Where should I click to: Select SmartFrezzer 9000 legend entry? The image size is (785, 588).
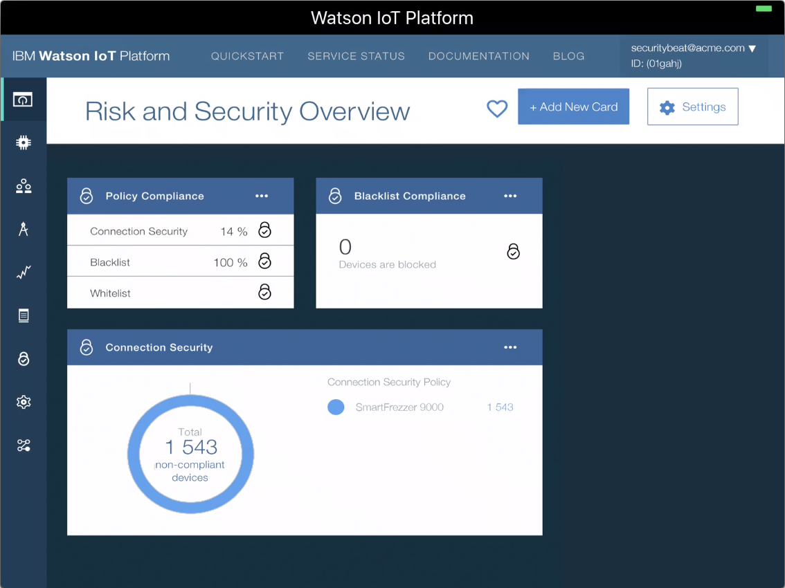click(x=399, y=407)
